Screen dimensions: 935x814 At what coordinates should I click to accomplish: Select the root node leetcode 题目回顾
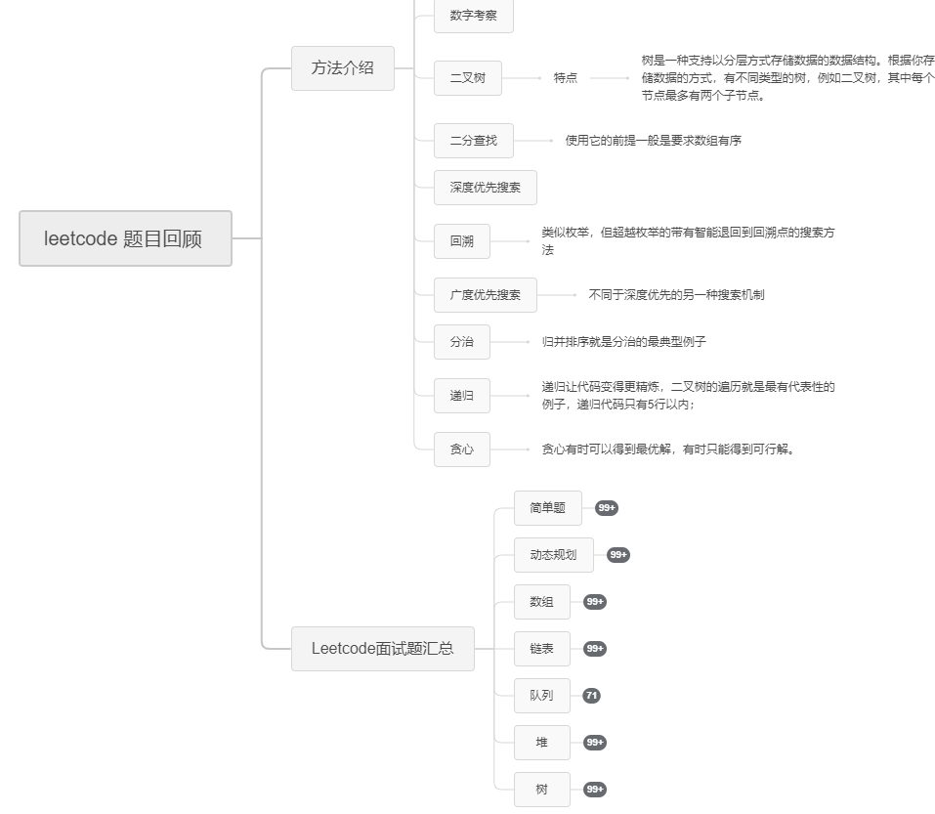[x=125, y=238]
